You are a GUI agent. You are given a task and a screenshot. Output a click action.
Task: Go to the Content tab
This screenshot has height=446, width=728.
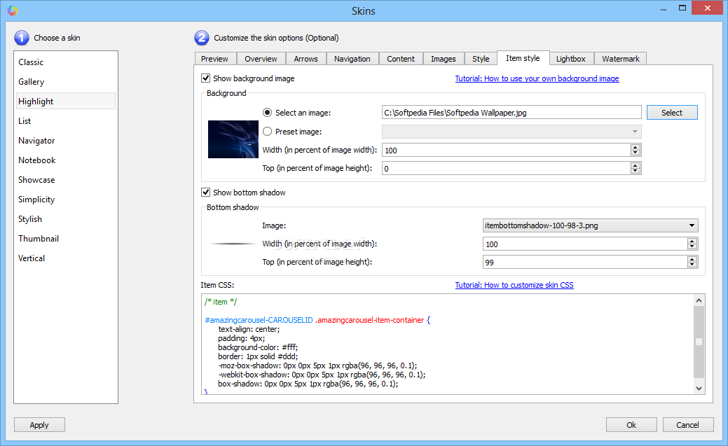click(x=401, y=59)
